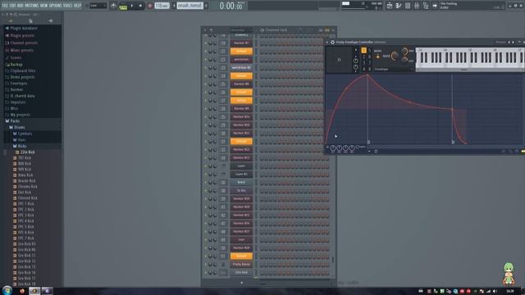Image resolution: width=525 pixels, height=295 pixels.
Task: Select the 22in Kick sample
Action: point(27,152)
